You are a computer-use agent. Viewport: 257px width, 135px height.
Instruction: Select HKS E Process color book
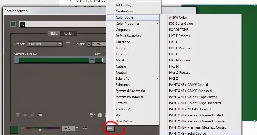point(201,36)
